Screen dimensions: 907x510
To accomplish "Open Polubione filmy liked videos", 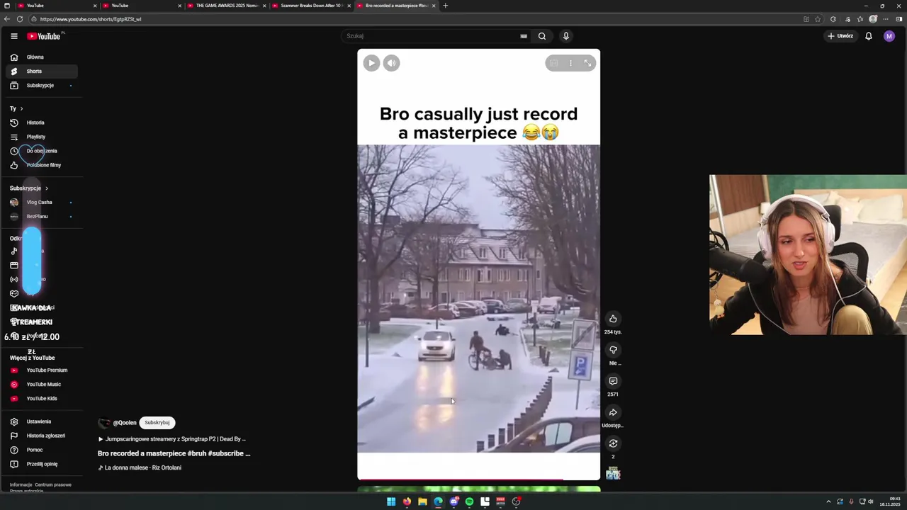I will click(42, 165).
